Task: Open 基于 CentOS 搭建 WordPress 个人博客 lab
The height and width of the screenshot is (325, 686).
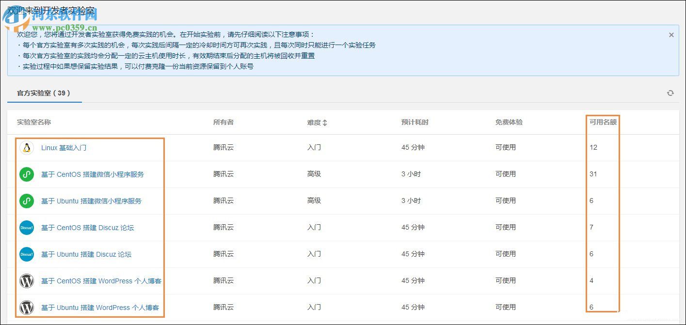Action: click(x=101, y=281)
